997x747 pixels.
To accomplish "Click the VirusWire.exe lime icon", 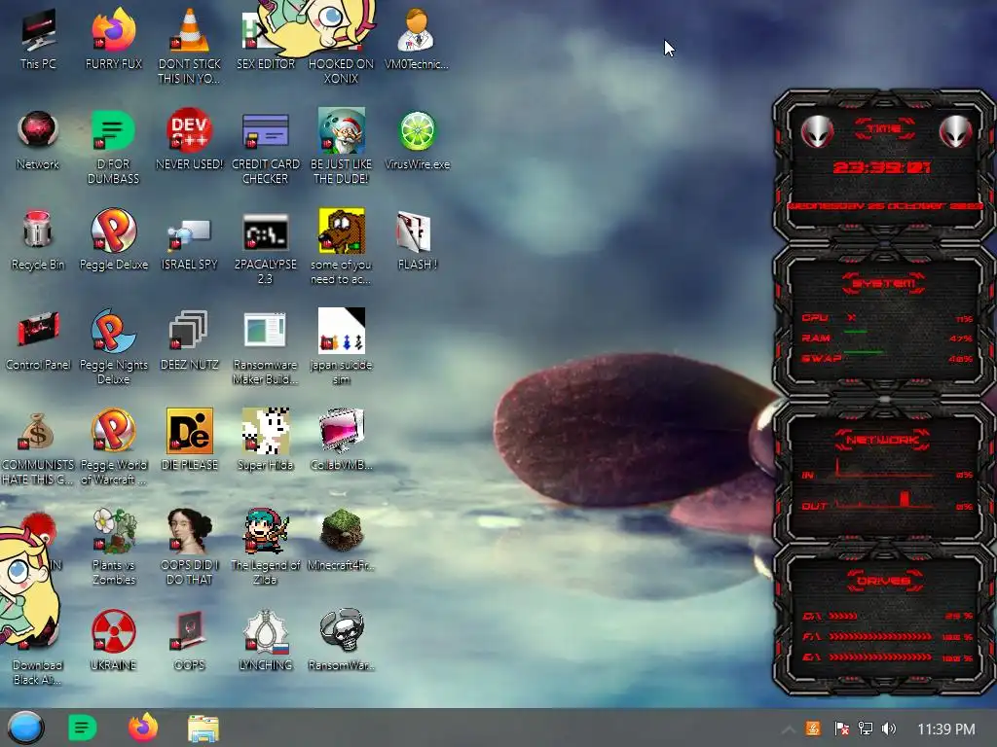I will [417, 130].
